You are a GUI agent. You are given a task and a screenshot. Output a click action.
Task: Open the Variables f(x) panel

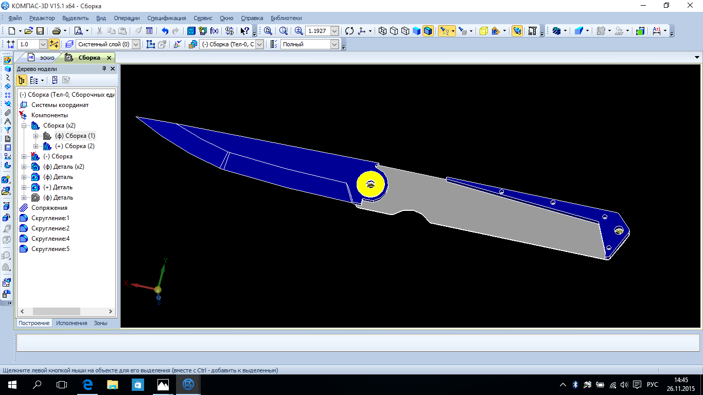[x=215, y=31]
